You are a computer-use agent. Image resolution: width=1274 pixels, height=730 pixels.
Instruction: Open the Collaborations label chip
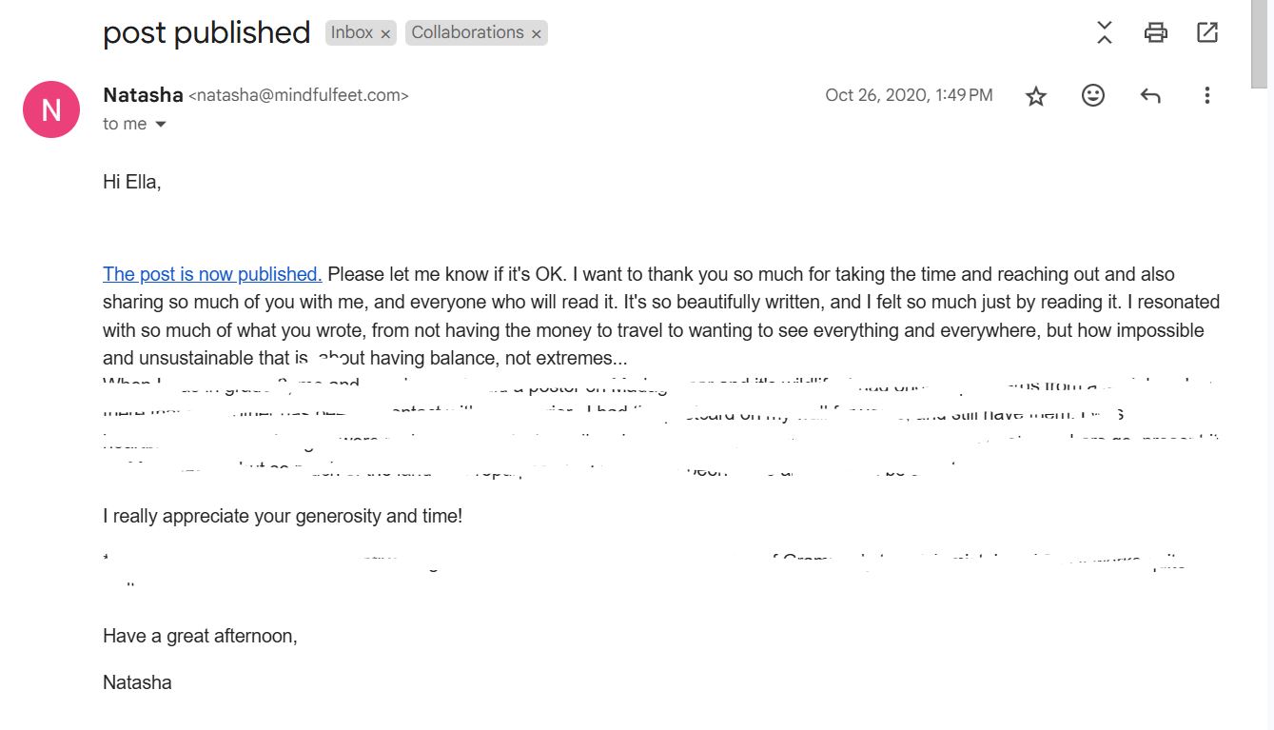[467, 32]
